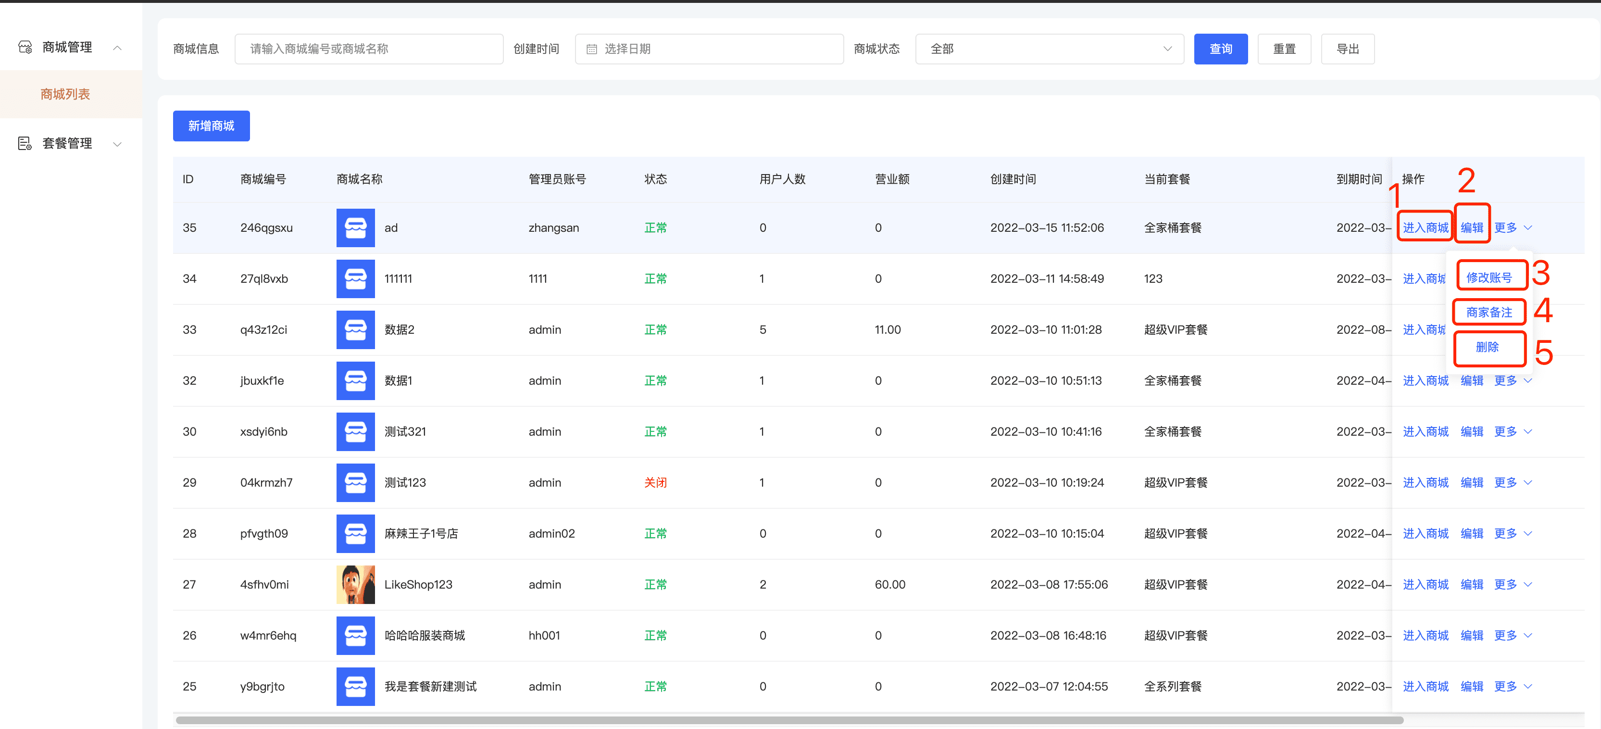Viewport: 1601px width, 729px height.
Task: Open 更多 dropdown for store 数据1
Action: coord(1513,380)
